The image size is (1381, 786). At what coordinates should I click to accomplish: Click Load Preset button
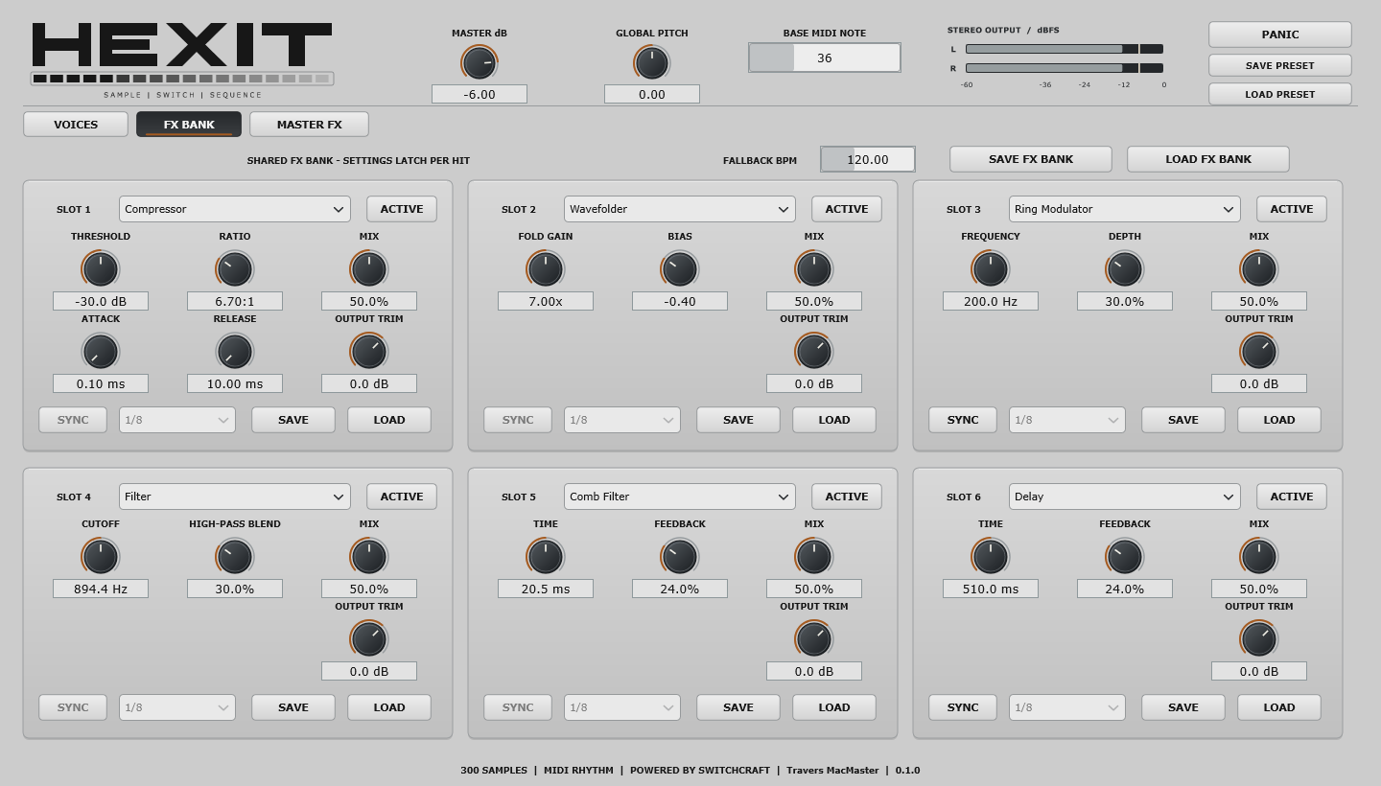pyautogui.click(x=1280, y=94)
